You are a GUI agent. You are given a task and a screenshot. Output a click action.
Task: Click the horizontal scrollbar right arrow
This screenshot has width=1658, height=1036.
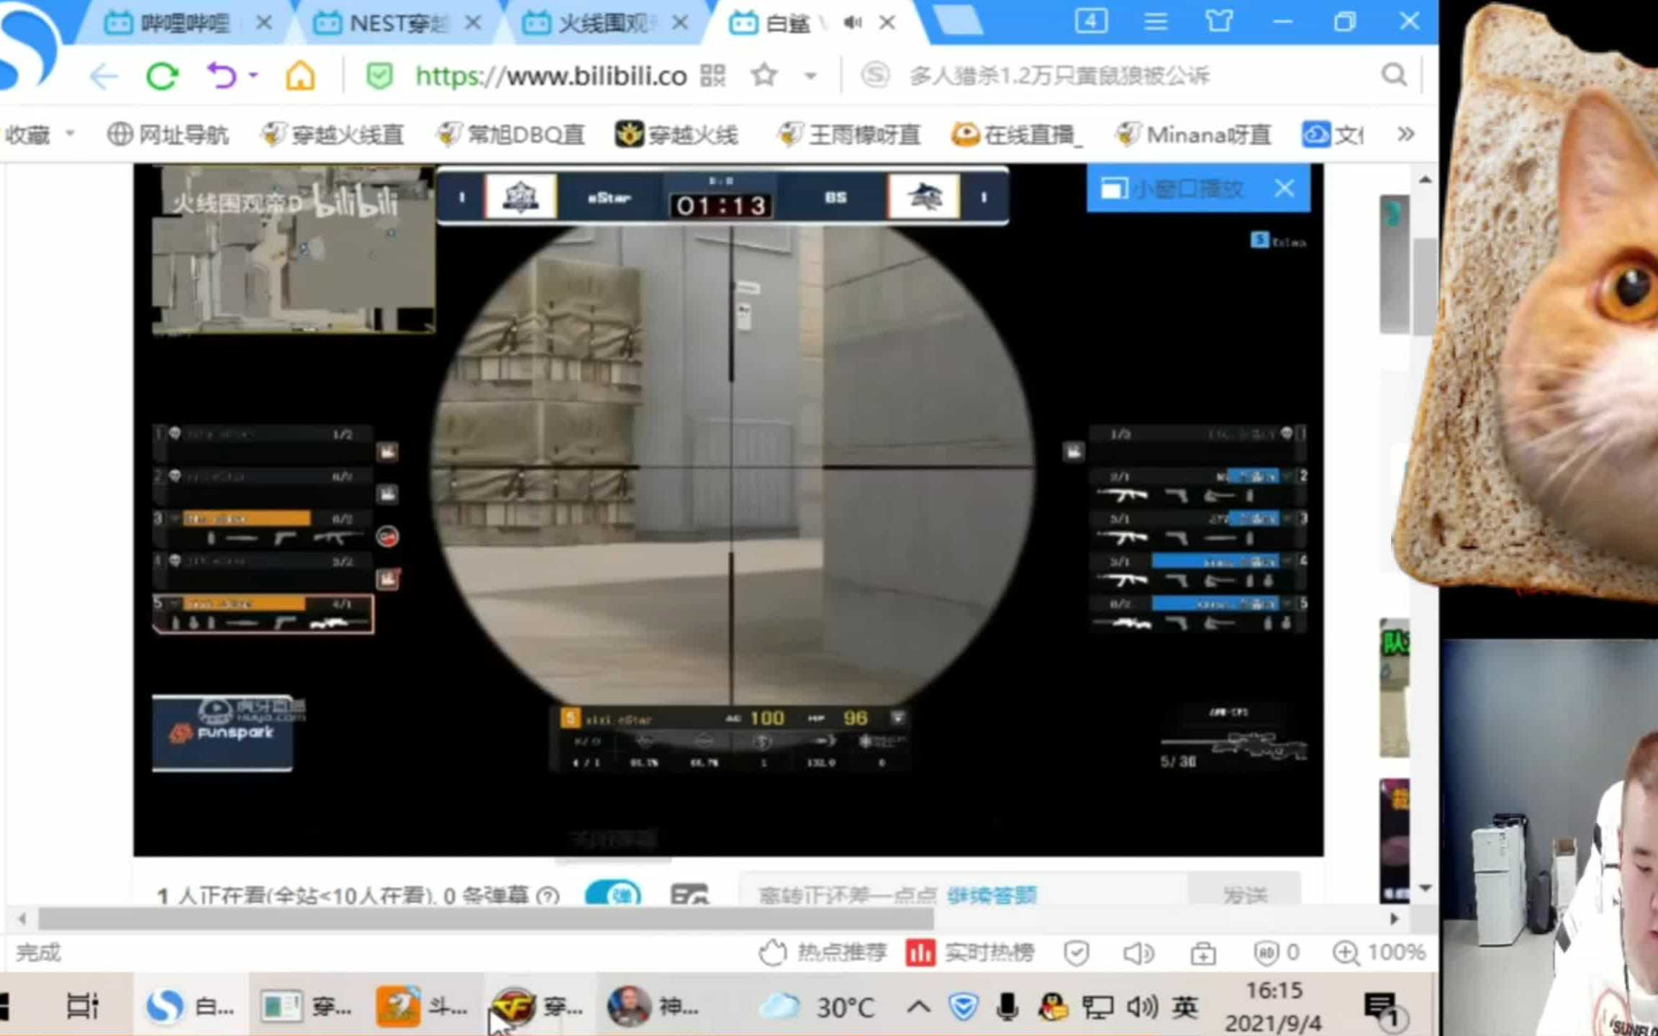tap(1394, 919)
